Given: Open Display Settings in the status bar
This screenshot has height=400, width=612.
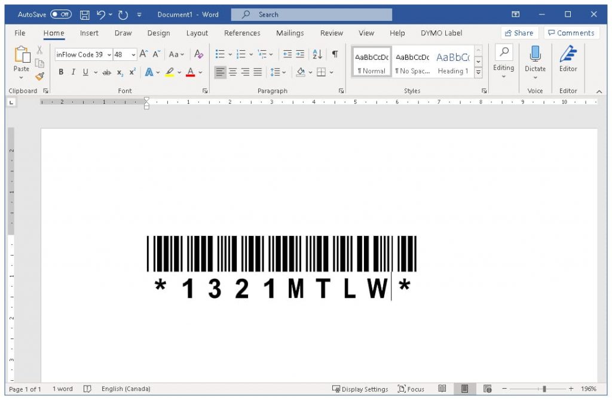Looking at the screenshot, I should click(360, 389).
